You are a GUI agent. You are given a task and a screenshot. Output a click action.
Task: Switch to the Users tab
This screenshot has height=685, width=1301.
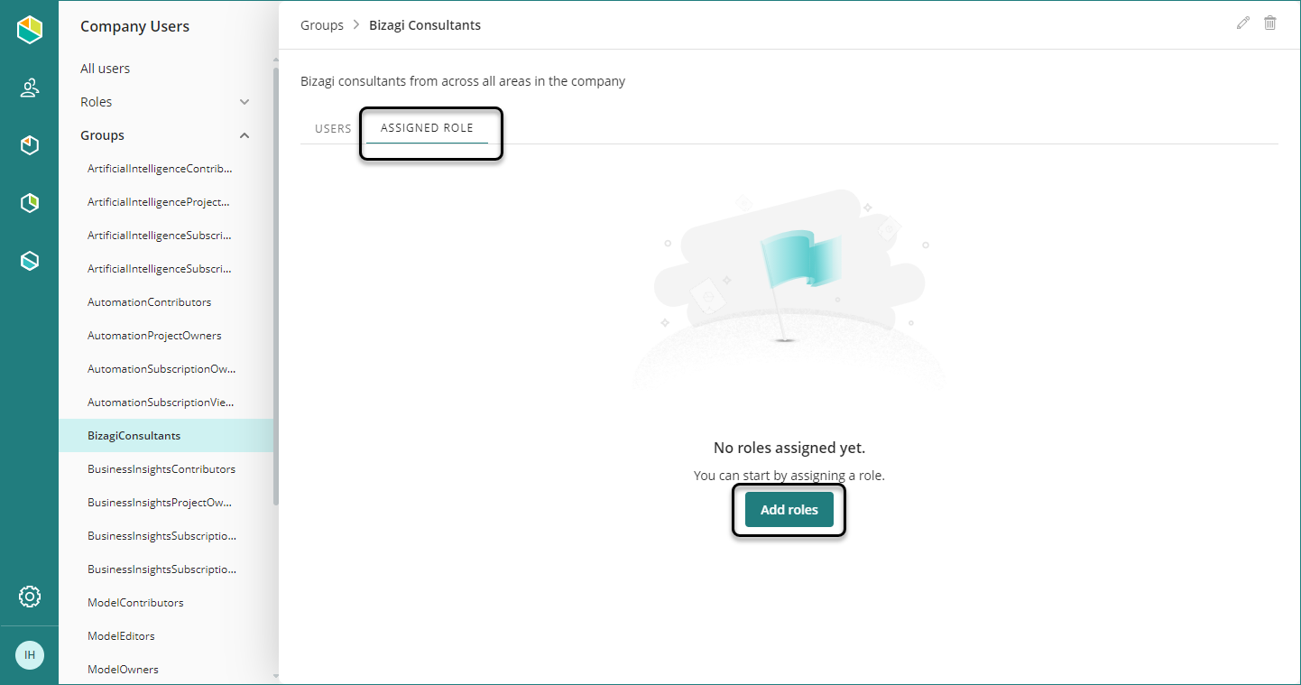click(x=333, y=128)
